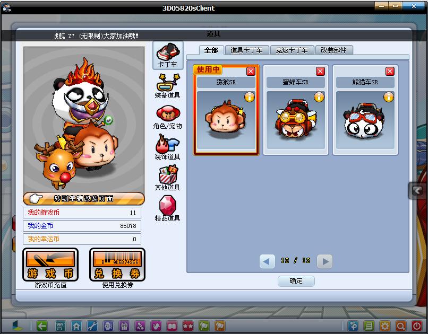The width and height of the screenshot is (428, 334).
Task: Switch to the 改装部件 tab
Action: pos(334,50)
